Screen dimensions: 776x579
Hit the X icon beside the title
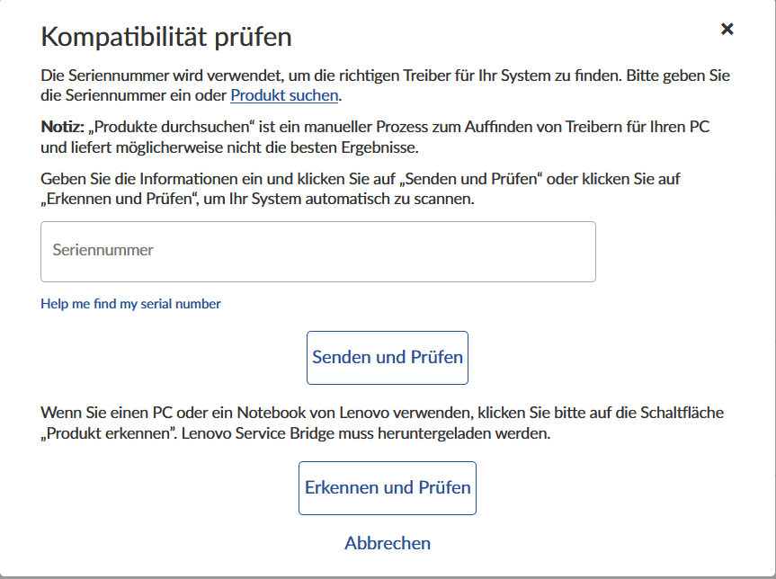[x=727, y=29]
